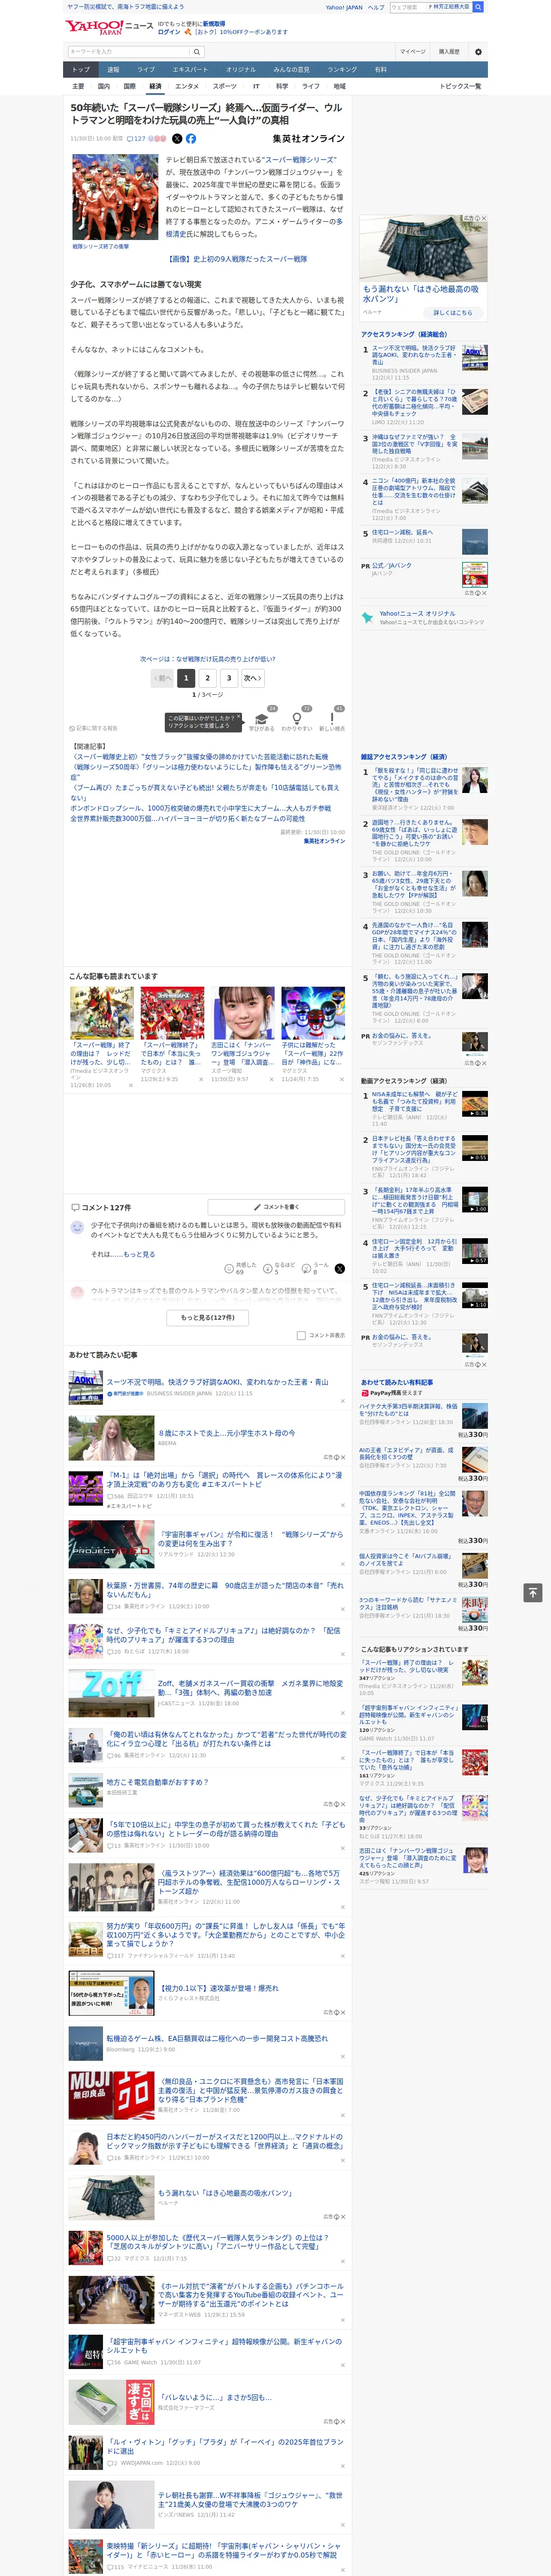The width and height of the screenshot is (551, 2576).
Task: Open the 集英社オンライン link below related articles
Action: tap(324, 841)
